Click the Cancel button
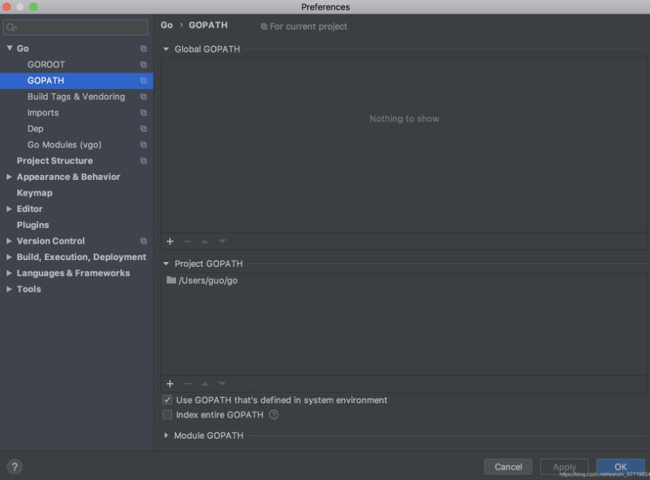Viewport: 650px width, 480px height. [x=508, y=466]
